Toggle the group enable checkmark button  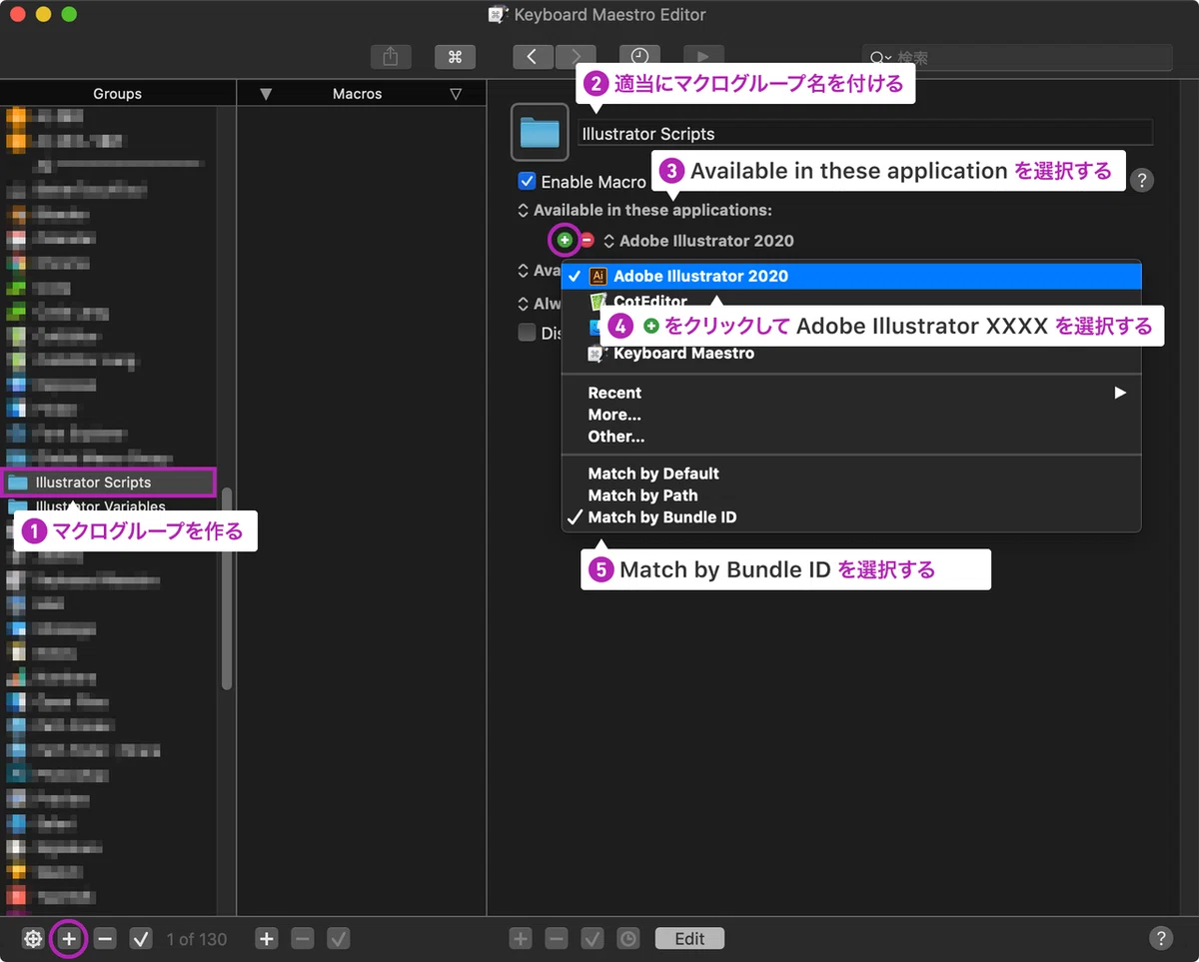point(141,939)
